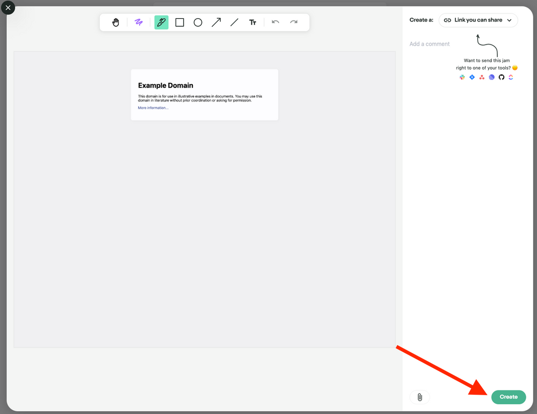Open the Asana integration
The image size is (537, 414).
coord(482,77)
